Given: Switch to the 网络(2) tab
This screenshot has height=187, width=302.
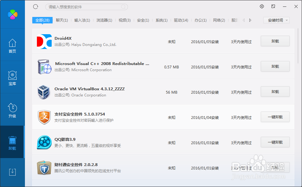Looking at the screenshot, I should click(219, 20).
